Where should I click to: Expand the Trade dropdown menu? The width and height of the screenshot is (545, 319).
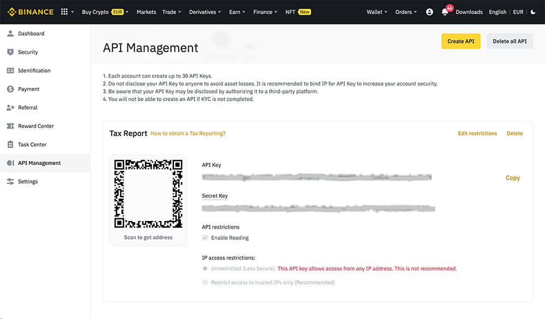[172, 12]
